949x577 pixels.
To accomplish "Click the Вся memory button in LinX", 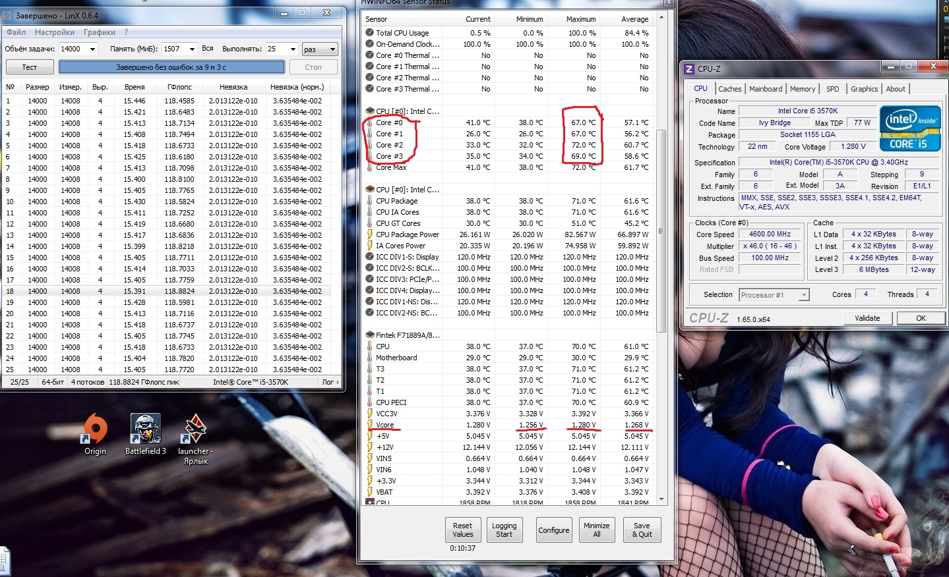I will 208,49.
